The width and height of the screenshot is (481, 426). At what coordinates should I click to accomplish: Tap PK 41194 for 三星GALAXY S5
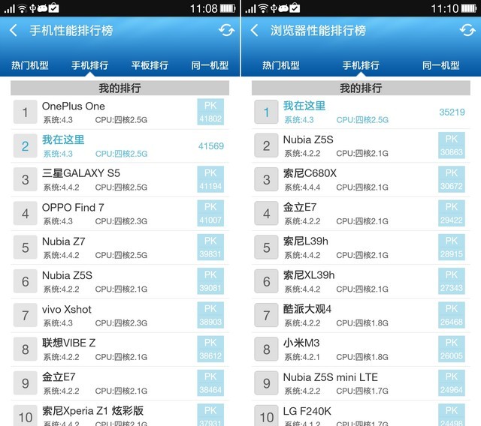210,179
